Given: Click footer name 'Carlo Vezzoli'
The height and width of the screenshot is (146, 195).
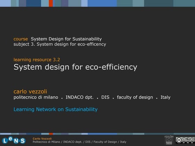Looking at the screenshot, I should (42, 139).
